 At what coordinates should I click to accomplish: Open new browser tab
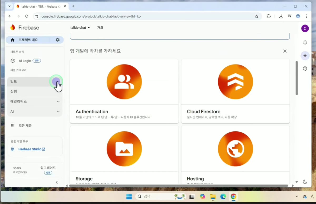[x=73, y=6]
